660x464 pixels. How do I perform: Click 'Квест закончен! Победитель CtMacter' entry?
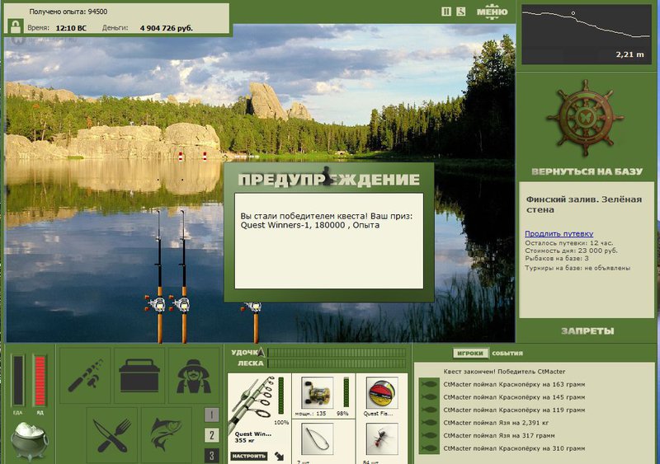(504, 372)
